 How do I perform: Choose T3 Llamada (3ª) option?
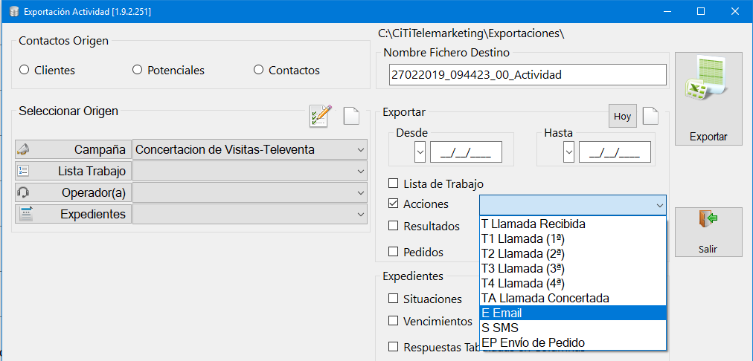point(573,268)
